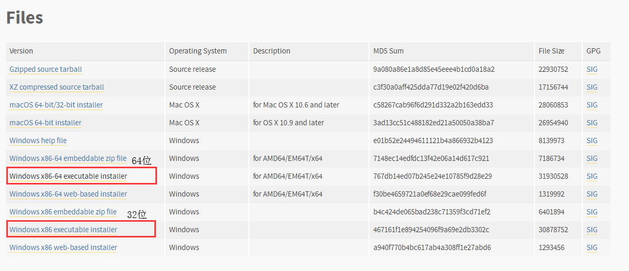Download the Windows help file
Image resolution: width=629 pixels, height=271 pixels.
pos(38,140)
